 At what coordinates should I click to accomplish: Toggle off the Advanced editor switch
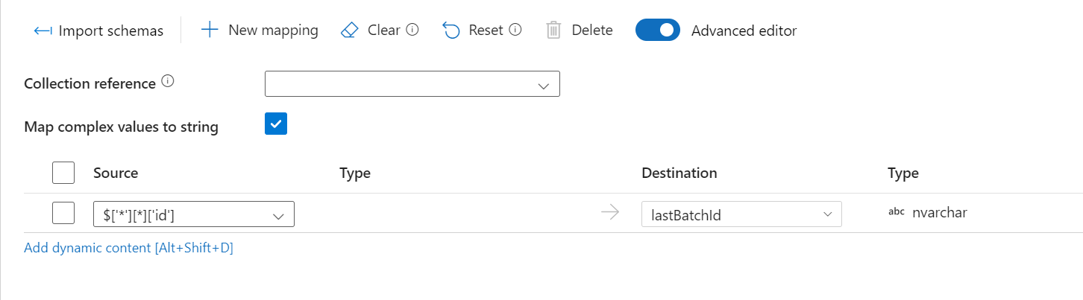tap(658, 30)
